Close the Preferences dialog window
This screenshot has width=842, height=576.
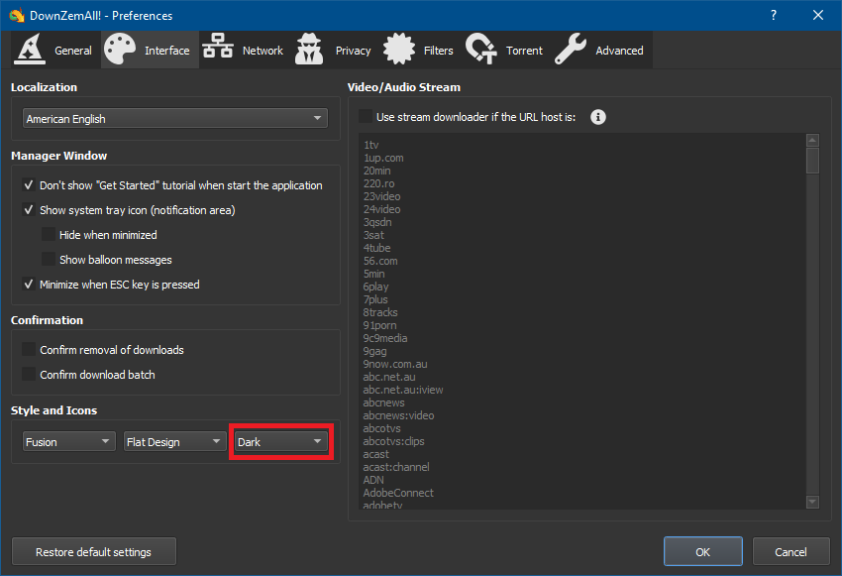[818, 15]
